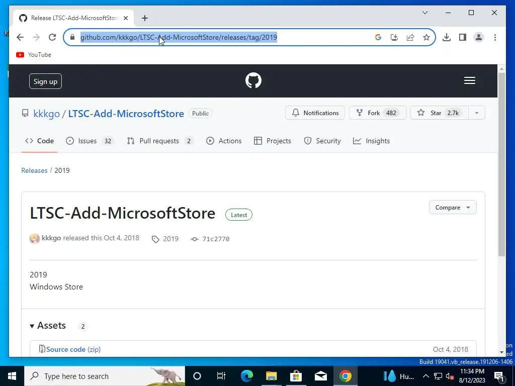
Task: Open the Chrome profile avatar
Action: point(479,37)
